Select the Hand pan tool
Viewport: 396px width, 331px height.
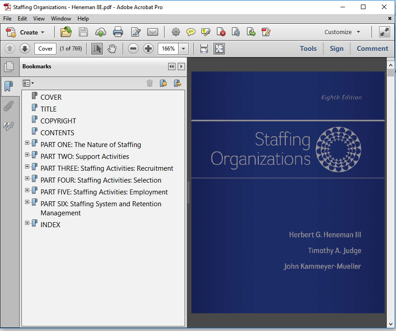(x=112, y=48)
